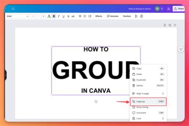Open the text color picker
The width and height of the screenshot is (189, 126).
click(49, 16)
